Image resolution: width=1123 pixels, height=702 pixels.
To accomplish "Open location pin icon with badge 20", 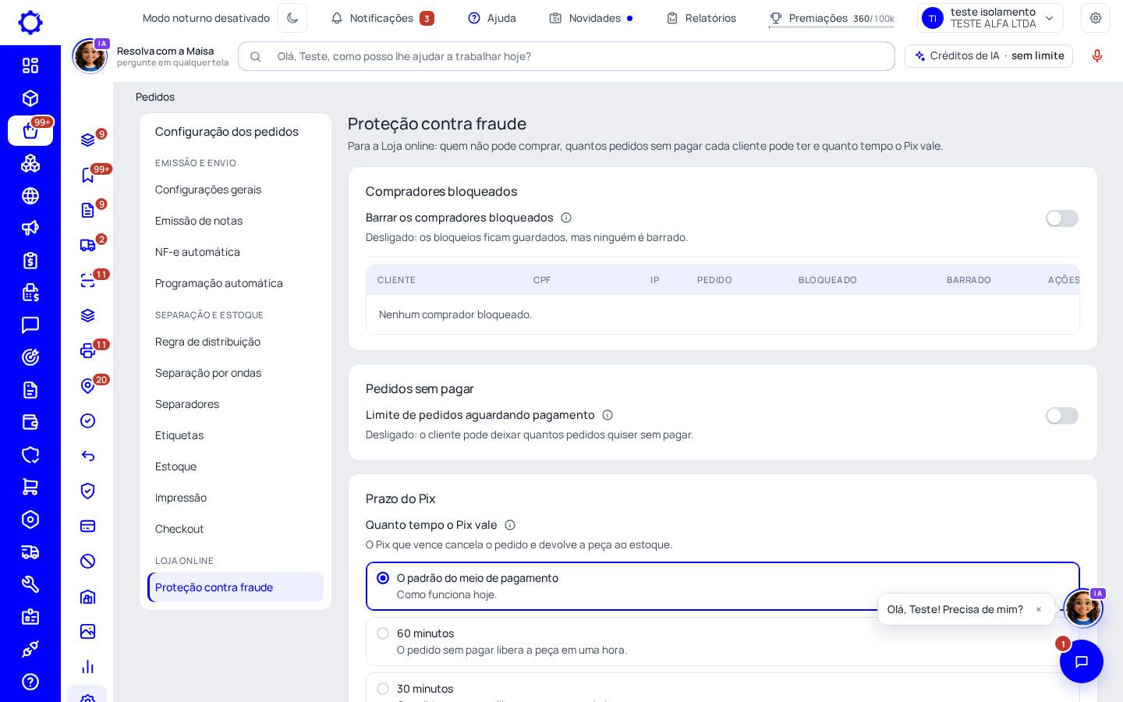I will coord(88,385).
